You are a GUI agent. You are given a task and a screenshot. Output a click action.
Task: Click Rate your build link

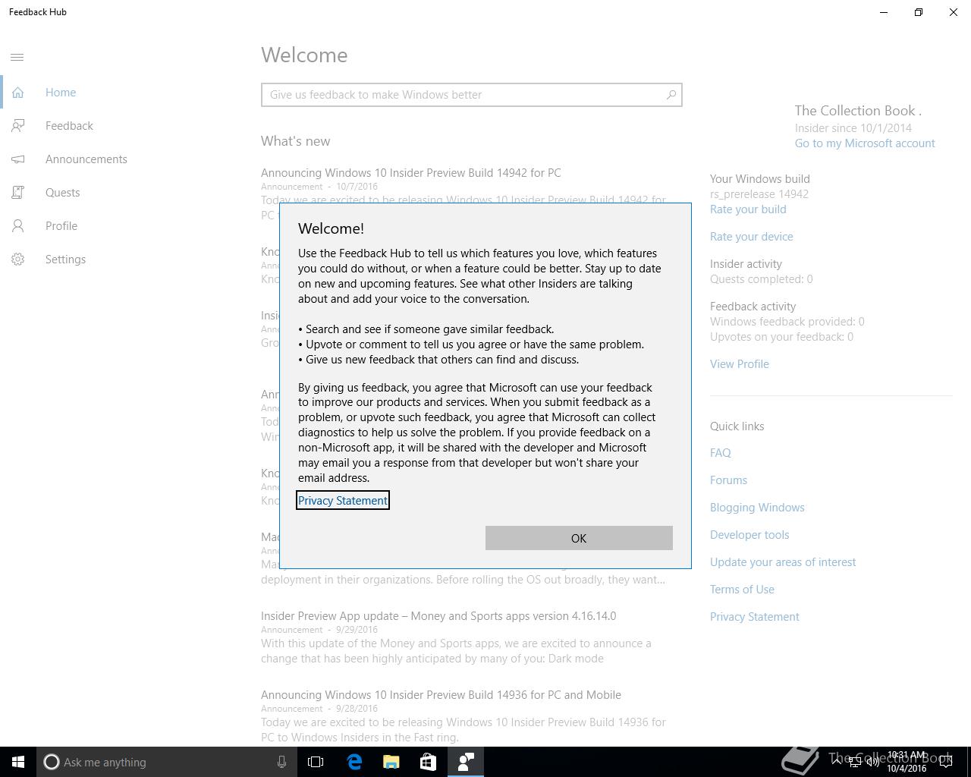(748, 209)
